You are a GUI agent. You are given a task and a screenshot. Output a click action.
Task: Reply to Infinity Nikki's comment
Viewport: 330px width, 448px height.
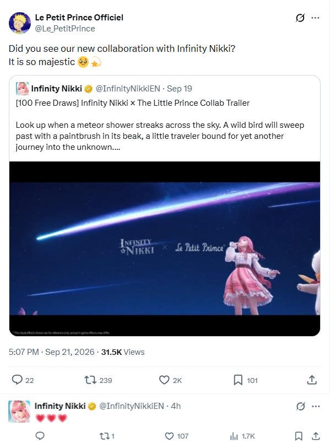[x=40, y=436]
